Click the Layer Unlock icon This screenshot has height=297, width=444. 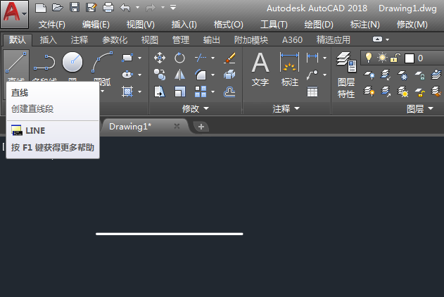(419, 91)
